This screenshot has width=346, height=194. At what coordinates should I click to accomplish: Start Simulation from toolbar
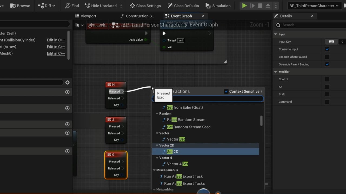coord(218,6)
